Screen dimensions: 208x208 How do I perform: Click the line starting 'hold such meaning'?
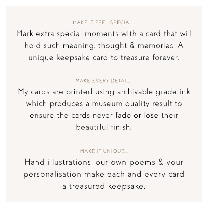104,46
